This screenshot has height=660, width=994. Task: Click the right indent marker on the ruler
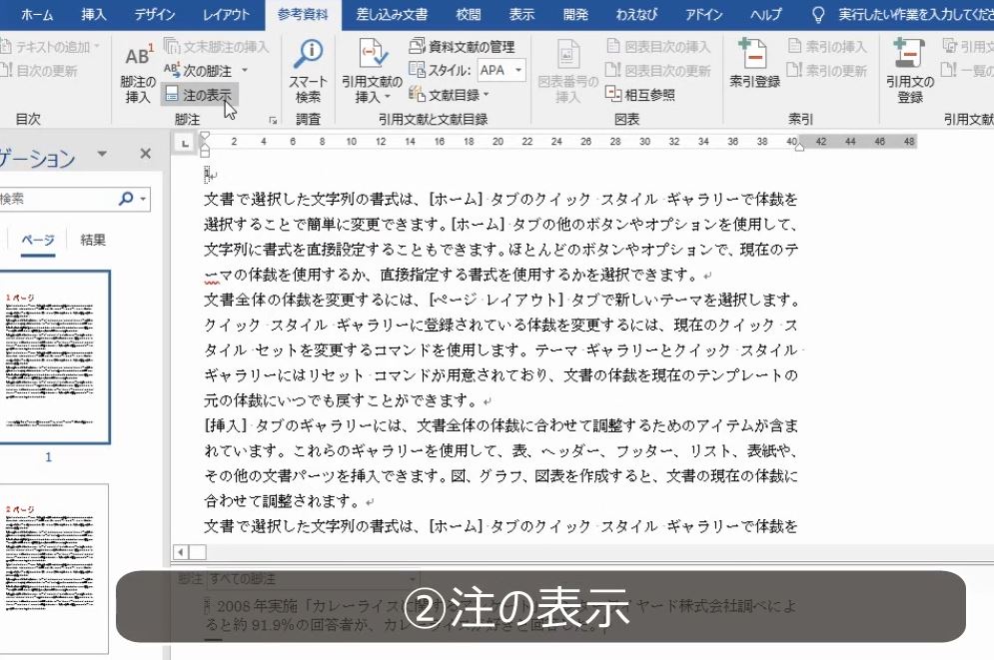799,148
